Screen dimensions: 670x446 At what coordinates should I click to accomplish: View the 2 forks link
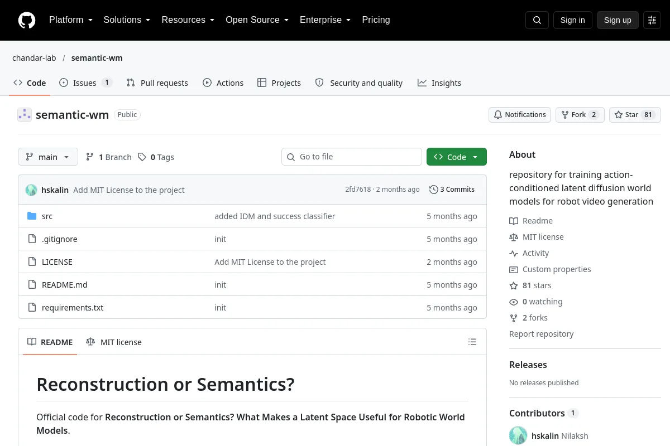click(x=529, y=318)
